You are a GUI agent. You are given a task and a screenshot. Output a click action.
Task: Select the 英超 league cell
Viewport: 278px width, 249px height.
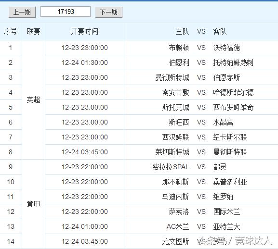(34, 100)
